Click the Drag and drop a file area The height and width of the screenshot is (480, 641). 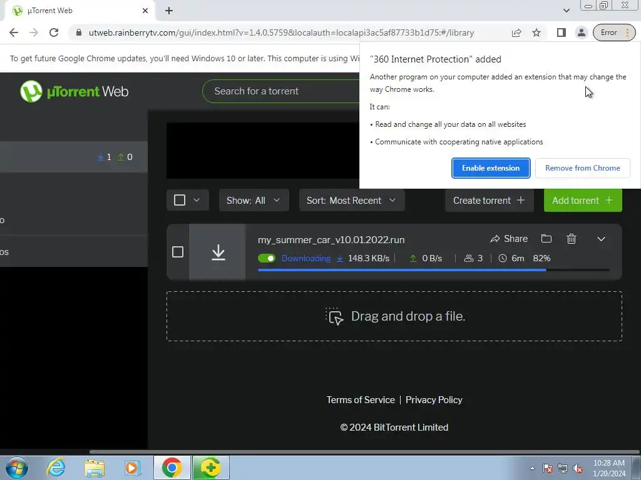(394, 316)
